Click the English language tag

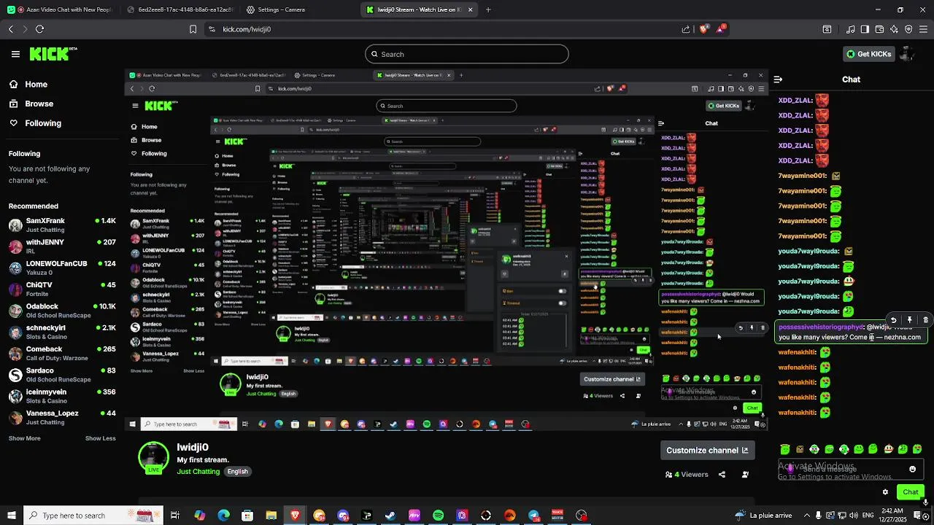coord(237,472)
